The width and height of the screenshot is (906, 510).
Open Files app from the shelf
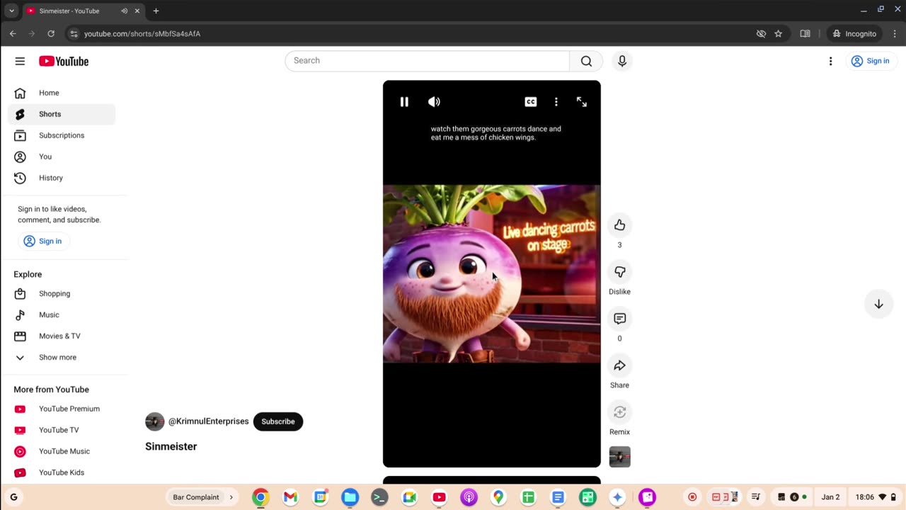pos(350,497)
